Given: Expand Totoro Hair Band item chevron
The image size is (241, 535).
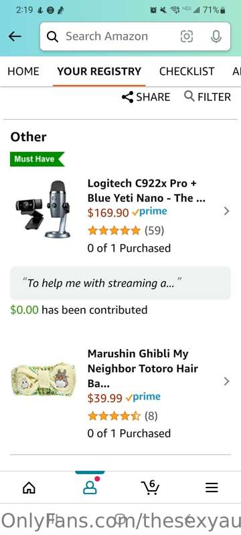Looking at the screenshot, I should point(226,381).
